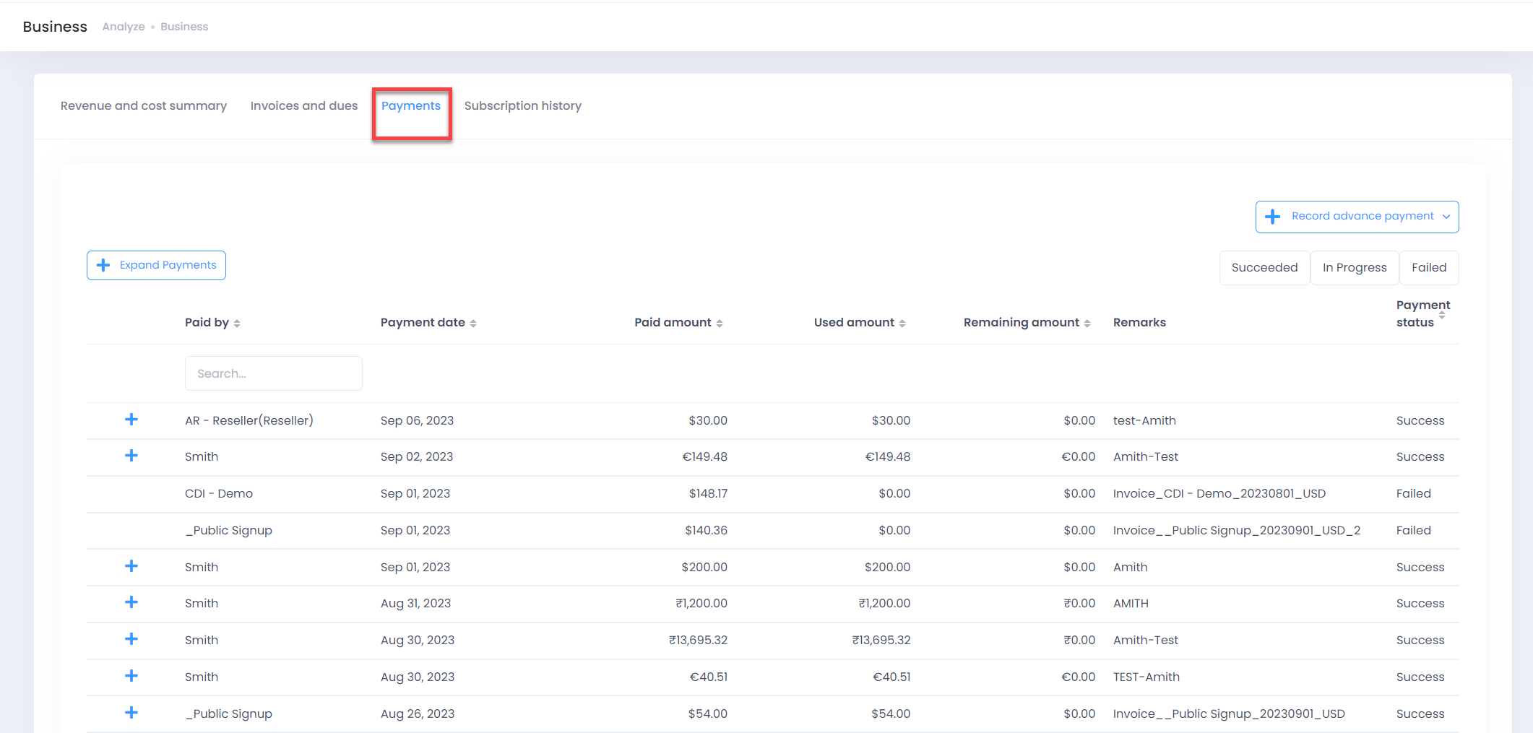Click the Analyze breadcrumb link

tap(124, 27)
